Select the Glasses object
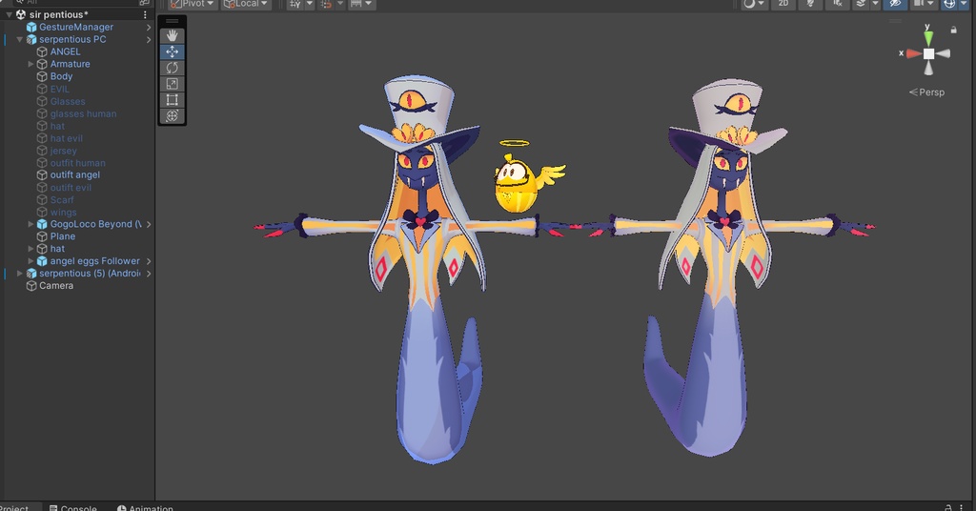Screen dimensions: 976x511 click(68, 101)
